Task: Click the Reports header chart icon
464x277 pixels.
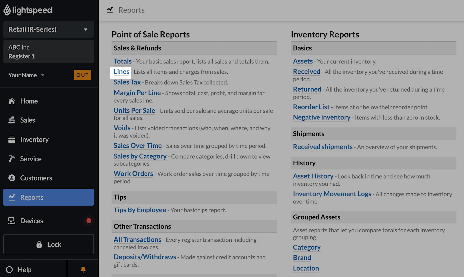Action: click(110, 10)
